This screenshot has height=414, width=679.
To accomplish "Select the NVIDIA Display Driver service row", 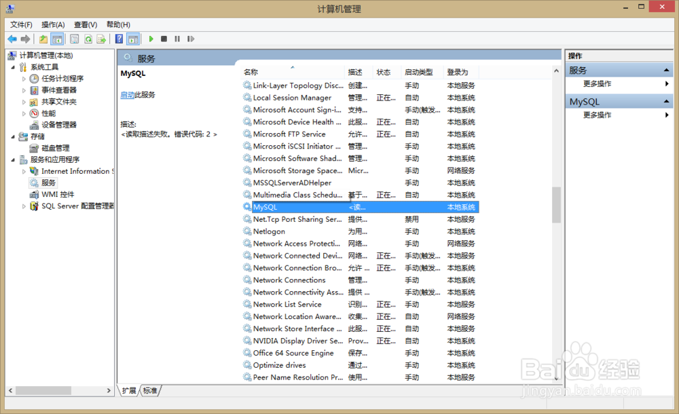I will [x=360, y=341].
